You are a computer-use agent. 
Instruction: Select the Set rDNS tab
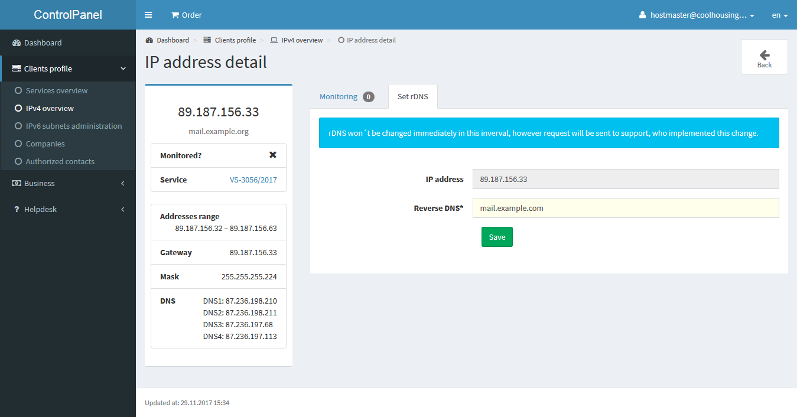[413, 97]
